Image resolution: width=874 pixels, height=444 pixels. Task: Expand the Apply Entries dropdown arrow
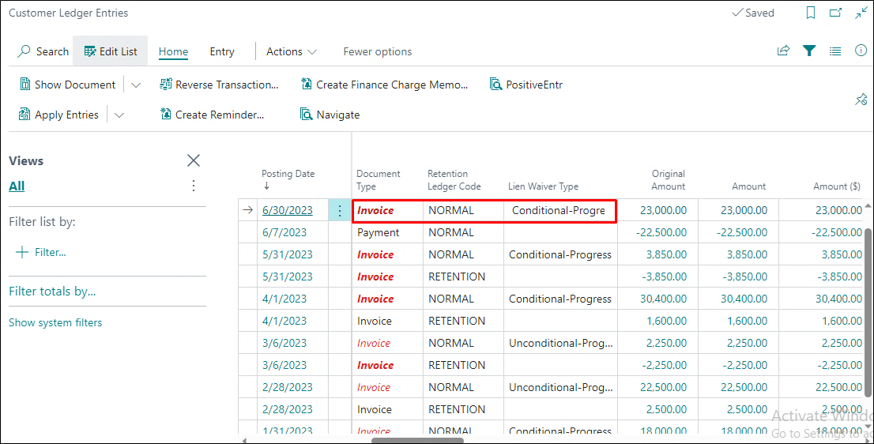(x=119, y=115)
